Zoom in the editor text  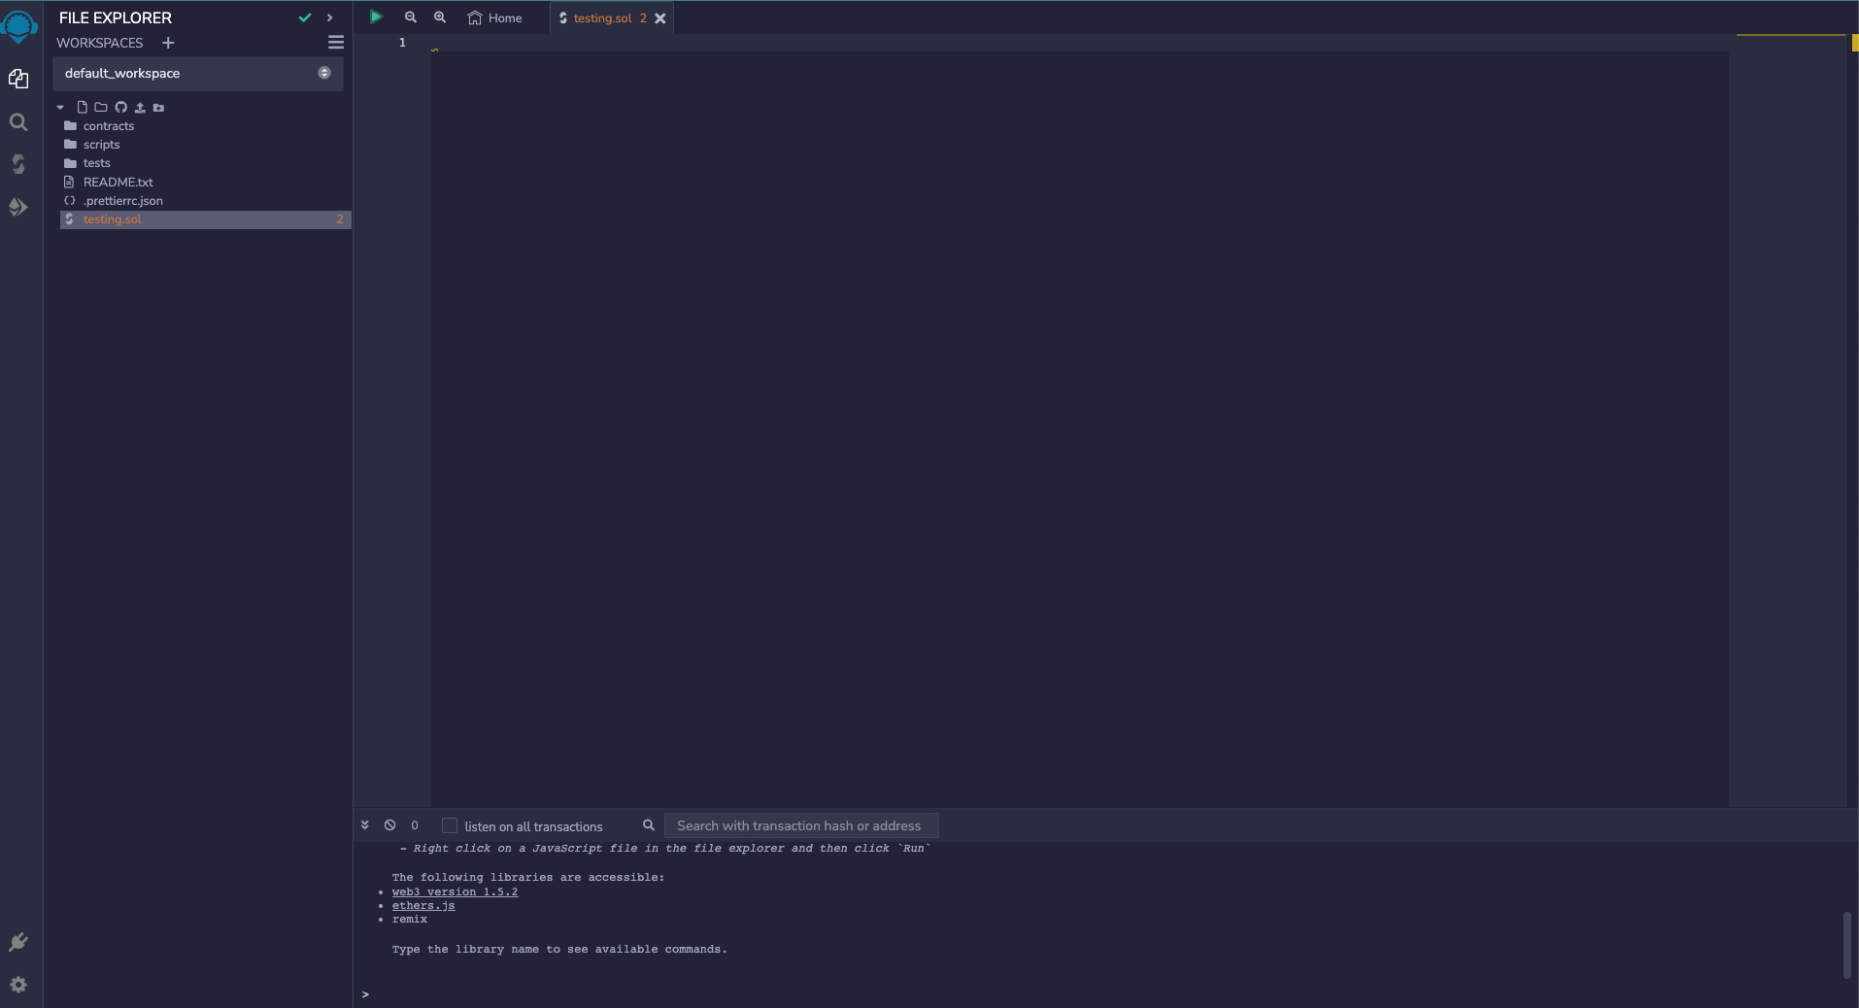click(x=440, y=17)
